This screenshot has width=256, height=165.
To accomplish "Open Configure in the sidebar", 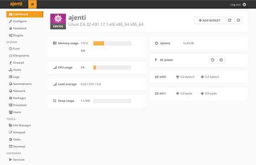I will click(x=18, y=21).
